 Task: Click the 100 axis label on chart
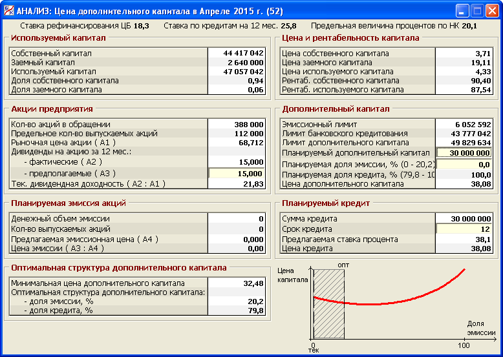pos(464,345)
